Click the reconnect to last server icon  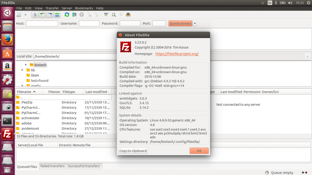coord(97,15)
